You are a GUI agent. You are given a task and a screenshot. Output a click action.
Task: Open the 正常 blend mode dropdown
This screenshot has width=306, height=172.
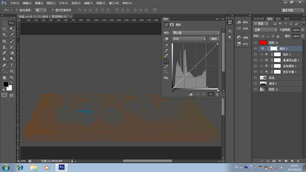tap(265, 30)
